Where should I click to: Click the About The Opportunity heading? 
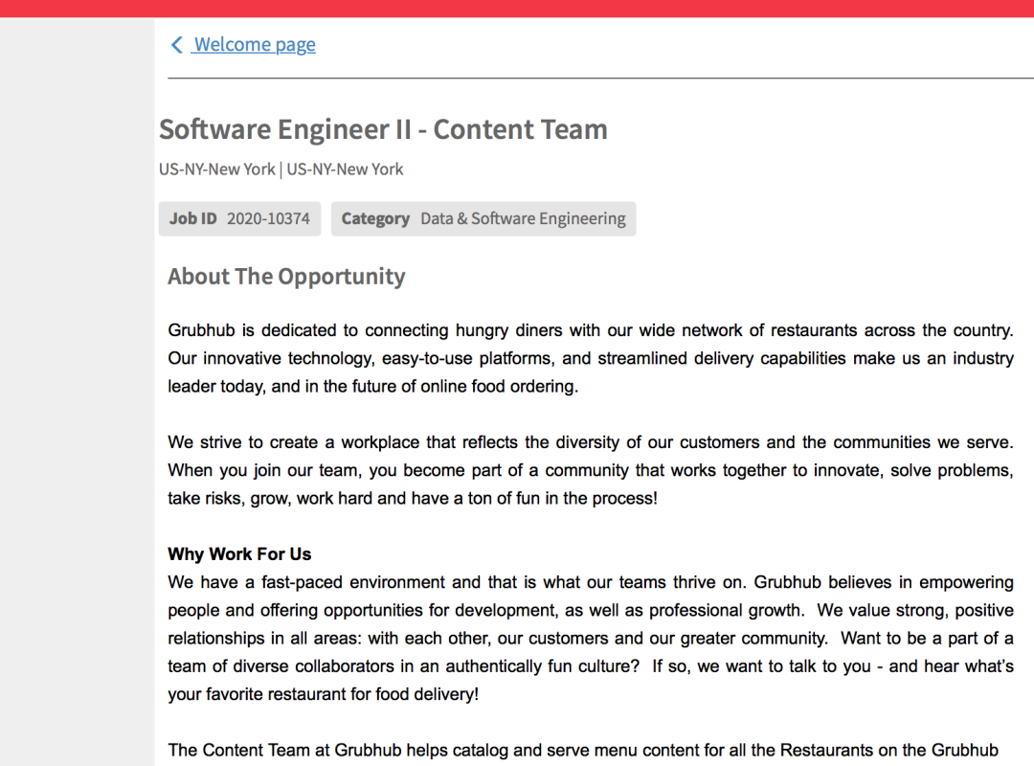click(286, 277)
